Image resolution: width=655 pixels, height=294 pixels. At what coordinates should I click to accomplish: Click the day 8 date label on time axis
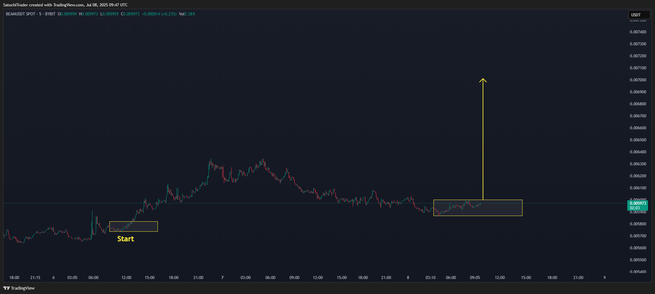point(408,278)
